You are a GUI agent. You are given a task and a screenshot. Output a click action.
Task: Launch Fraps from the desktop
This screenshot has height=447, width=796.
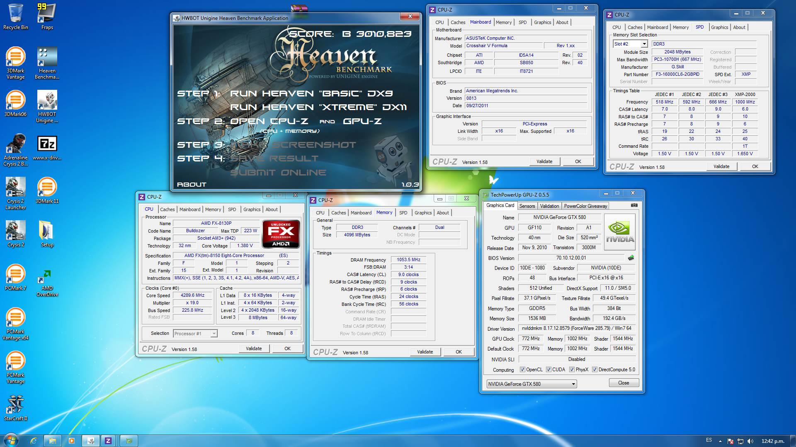point(47,17)
